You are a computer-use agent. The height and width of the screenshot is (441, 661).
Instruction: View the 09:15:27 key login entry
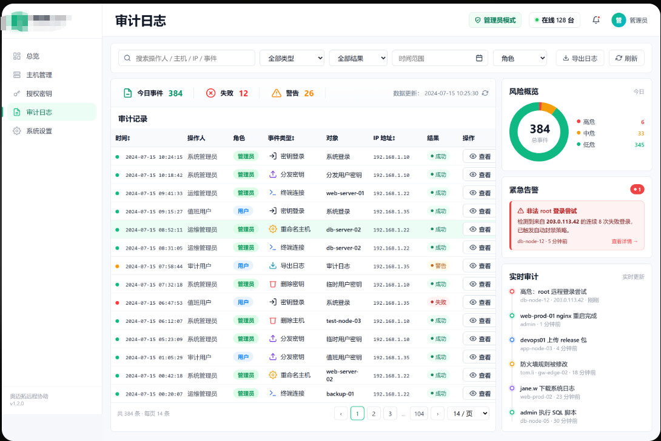pyautogui.click(x=480, y=211)
